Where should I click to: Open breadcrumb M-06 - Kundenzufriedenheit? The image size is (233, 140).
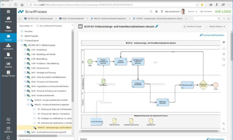[x=71, y=19]
